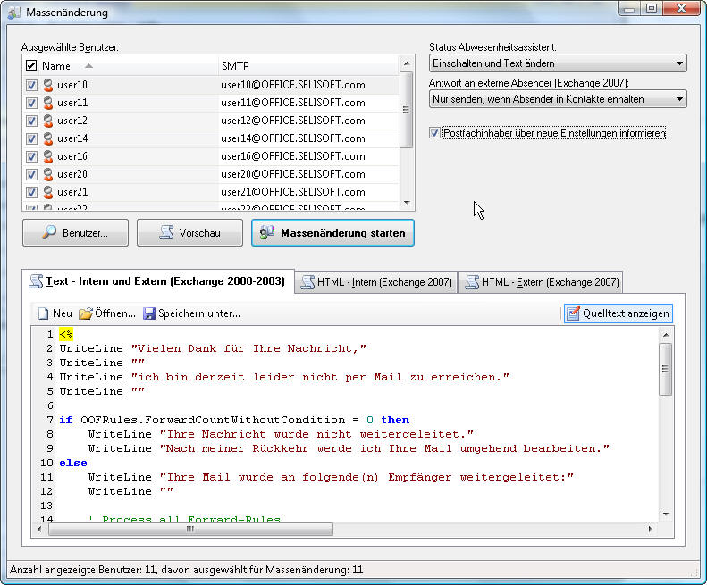
Task: Click the highlighted <% tag on line 1
Action: [66, 334]
